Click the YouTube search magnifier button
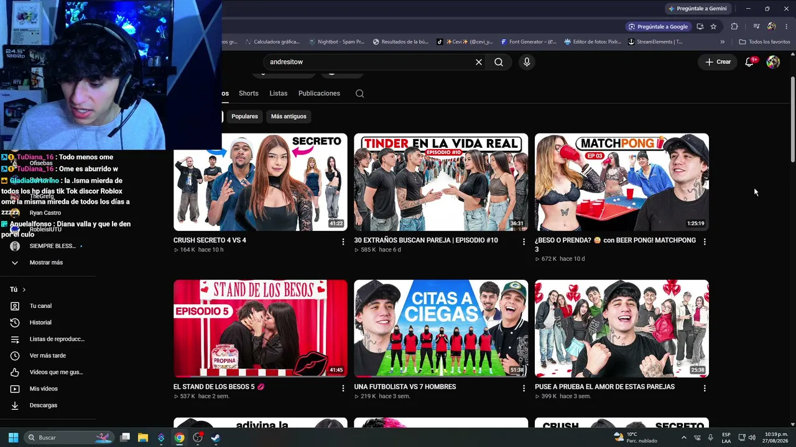Image resolution: width=796 pixels, height=447 pixels. [x=499, y=62]
